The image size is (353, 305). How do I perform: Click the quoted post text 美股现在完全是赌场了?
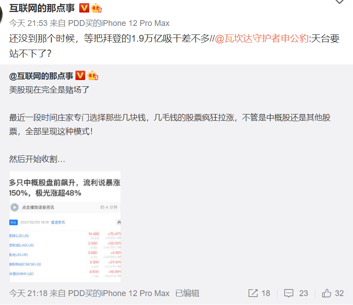49,90
